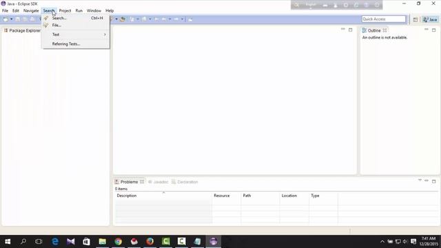Open the New wizard dropdown arrow
441x248 pixels.
12,19
